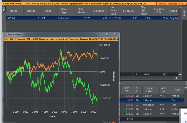The width and height of the screenshot is (187, 123).
Task: Click the PFR action cell
Action: [x=162, y=109]
